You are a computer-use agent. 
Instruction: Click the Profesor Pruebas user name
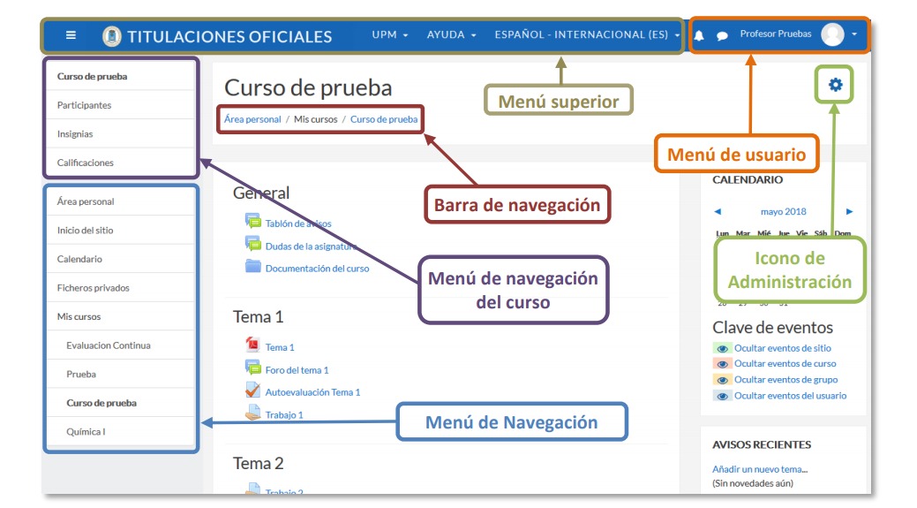(x=776, y=34)
